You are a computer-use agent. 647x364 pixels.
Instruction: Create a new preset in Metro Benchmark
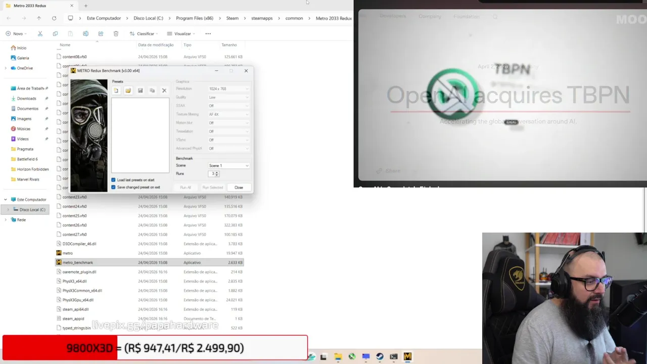(116, 90)
